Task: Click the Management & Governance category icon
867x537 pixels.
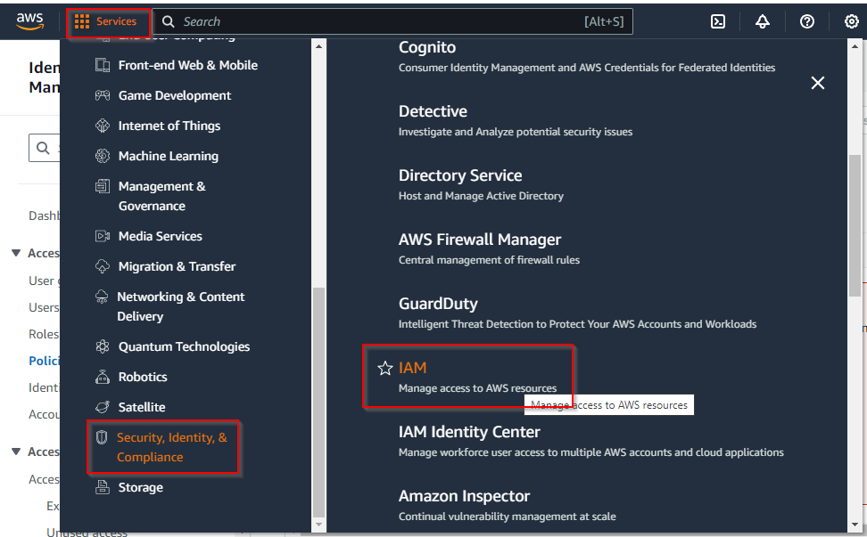Action: (x=103, y=186)
